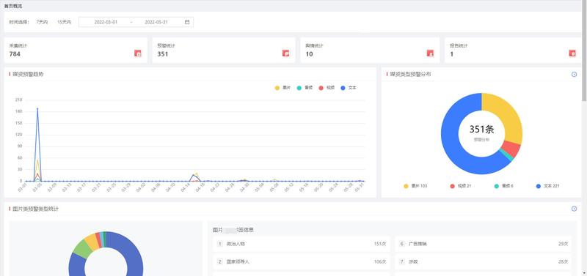Click the end date 2022-05-31 field
This screenshot has width=587, height=276.
click(156, 22)
